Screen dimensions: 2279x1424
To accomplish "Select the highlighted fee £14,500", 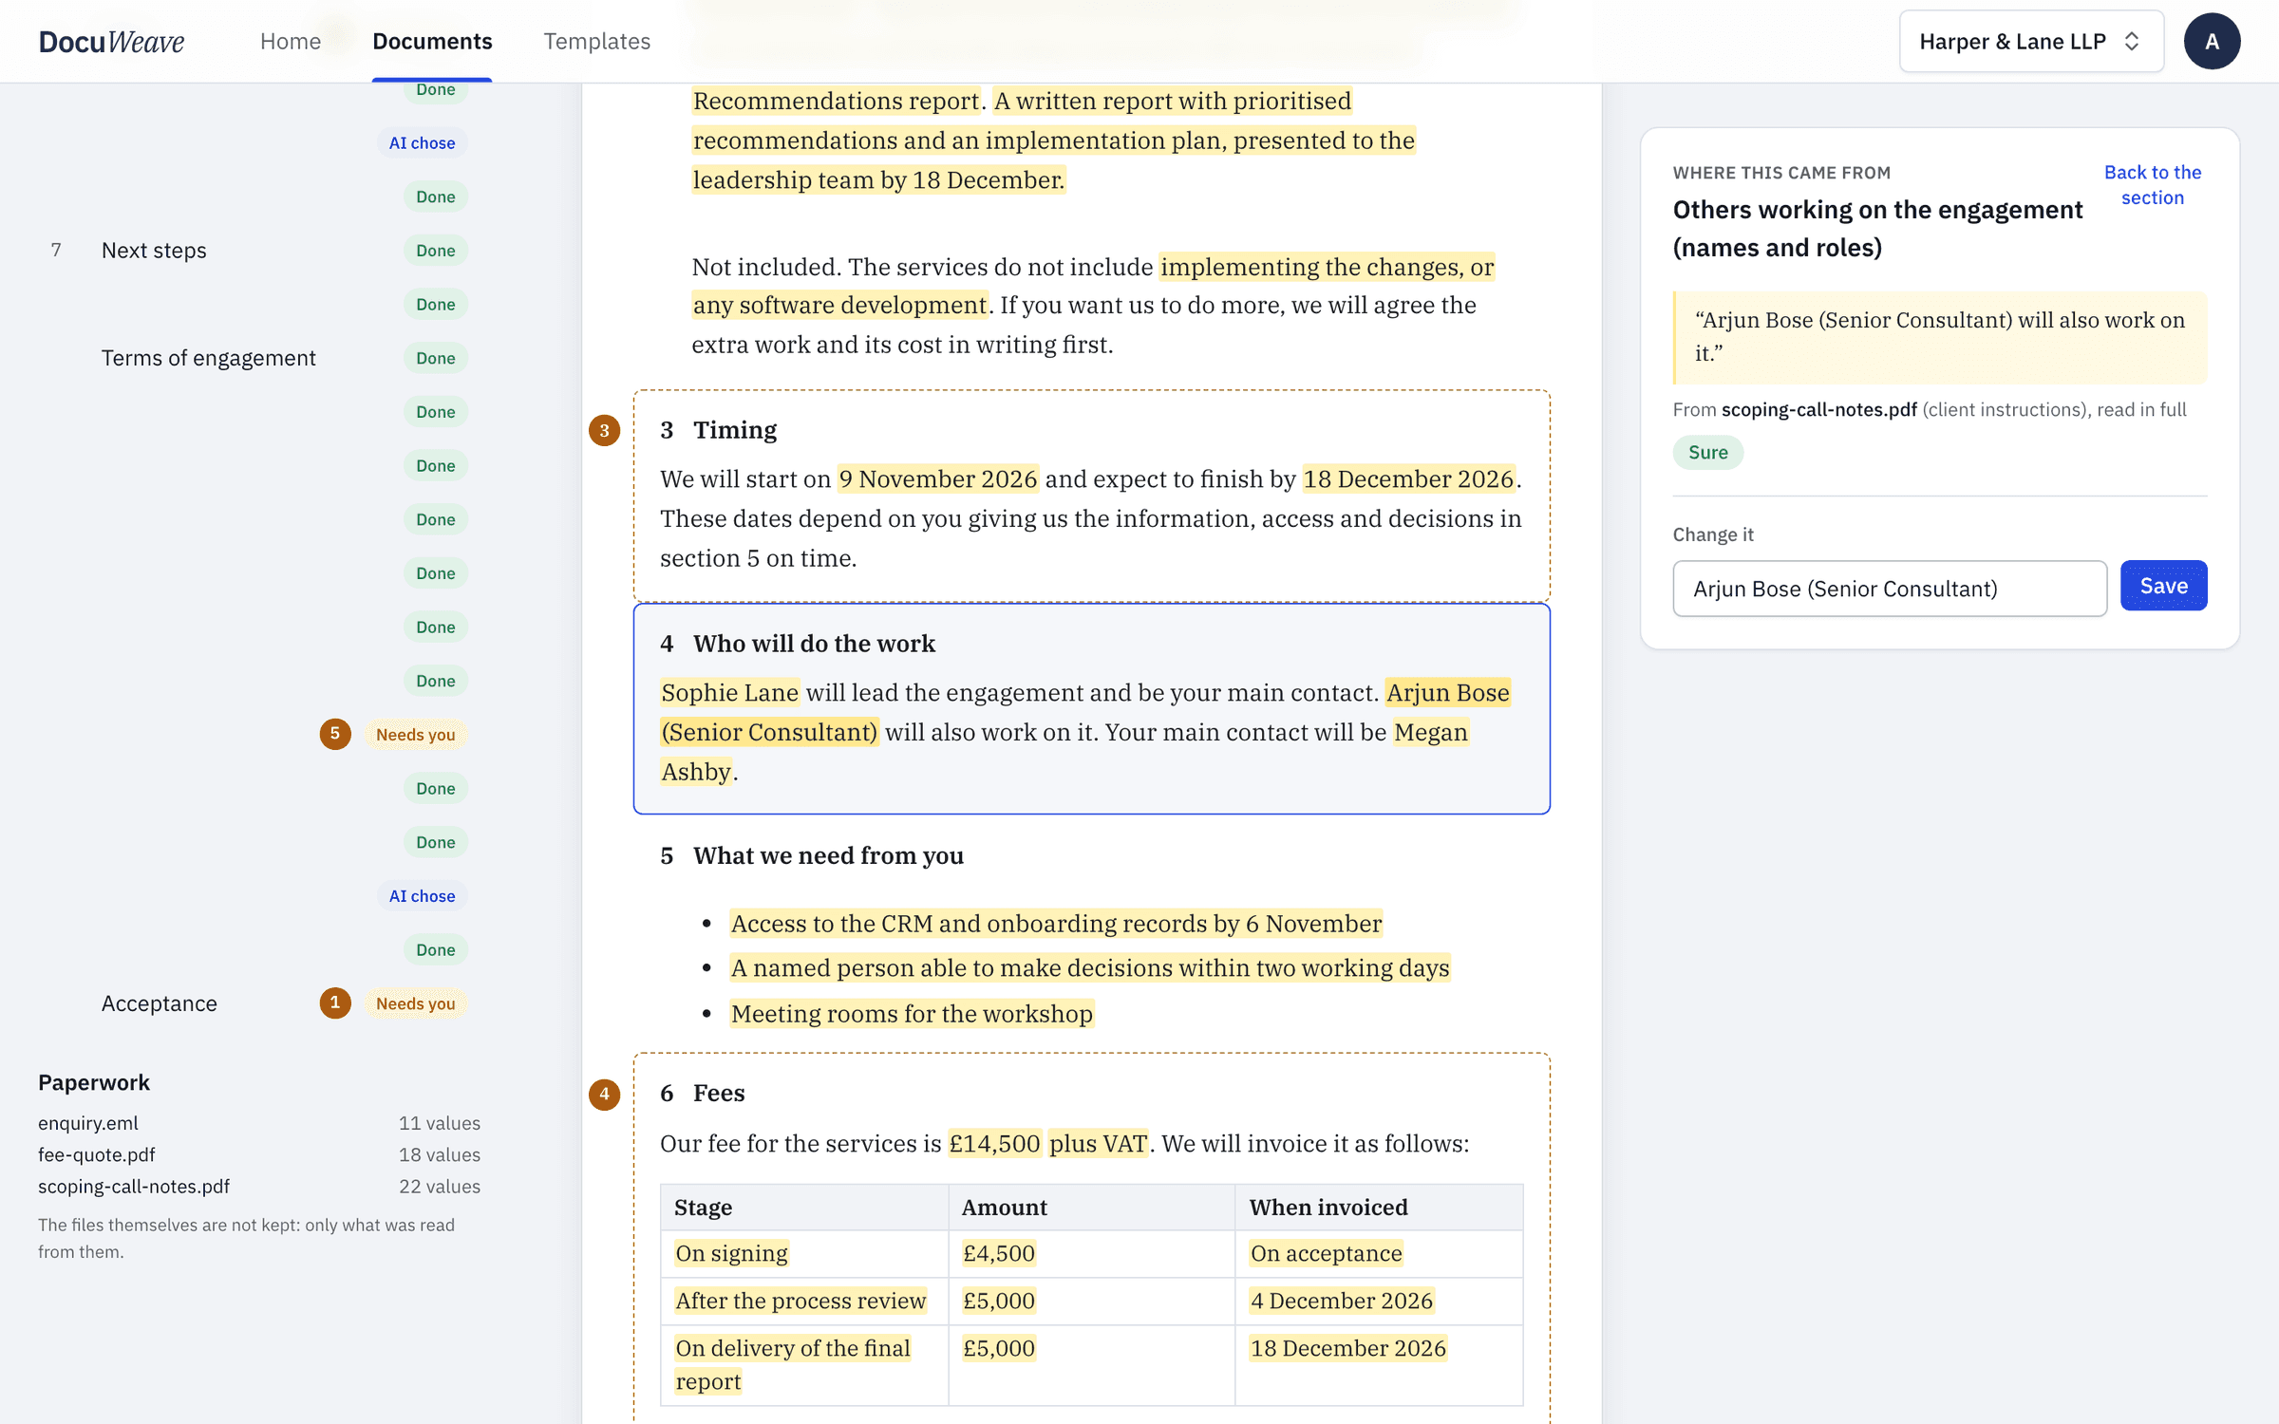I will tap(994, 1144).
